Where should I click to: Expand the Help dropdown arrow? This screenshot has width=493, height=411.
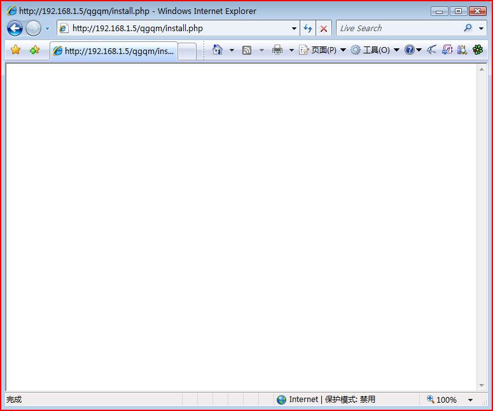click(x=419, y=50)
